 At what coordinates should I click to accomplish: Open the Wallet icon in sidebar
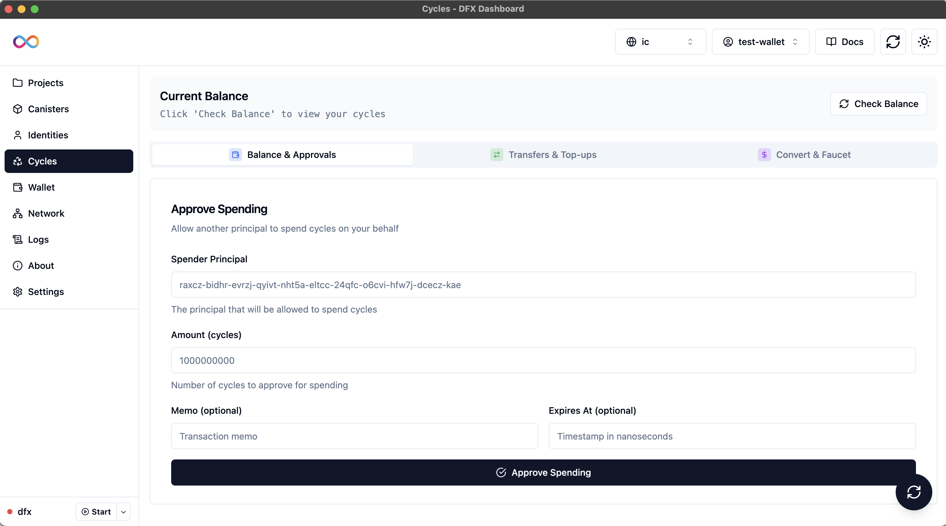pos(18,187)
